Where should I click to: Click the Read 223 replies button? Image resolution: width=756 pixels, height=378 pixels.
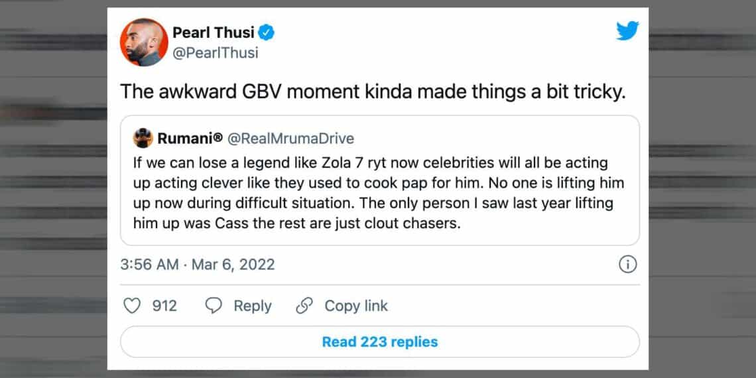tap(379, 342)
